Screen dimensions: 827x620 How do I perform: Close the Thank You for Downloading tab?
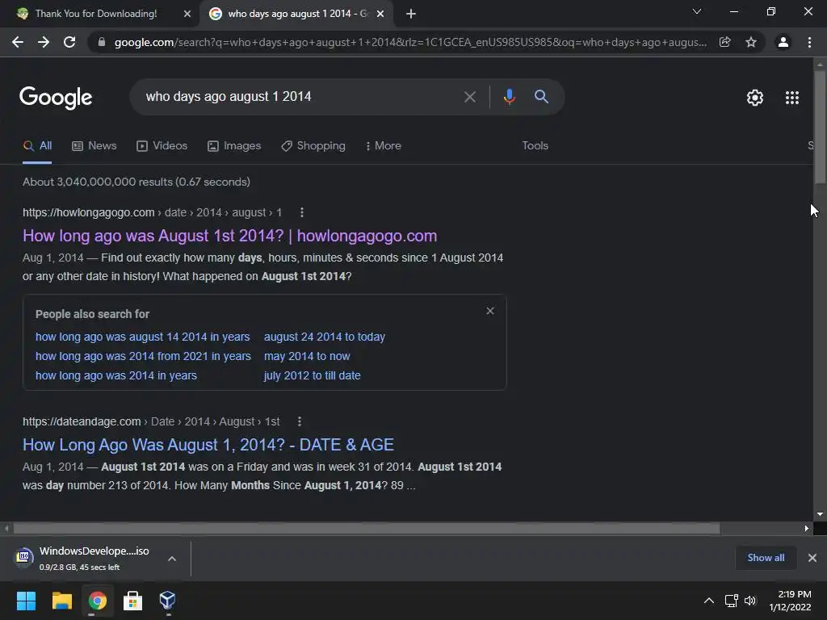pyautogui.click(x=187, y=14)
